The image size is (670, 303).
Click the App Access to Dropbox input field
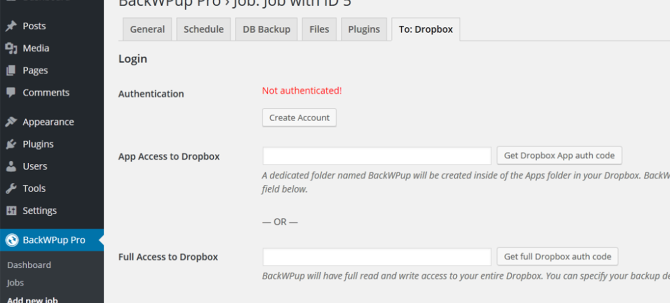pos(376,155)
